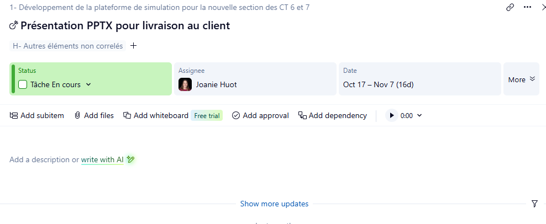Screen dimensions: 546x224
Task: Click the filter funnel icon
Action: pos(534,204)
